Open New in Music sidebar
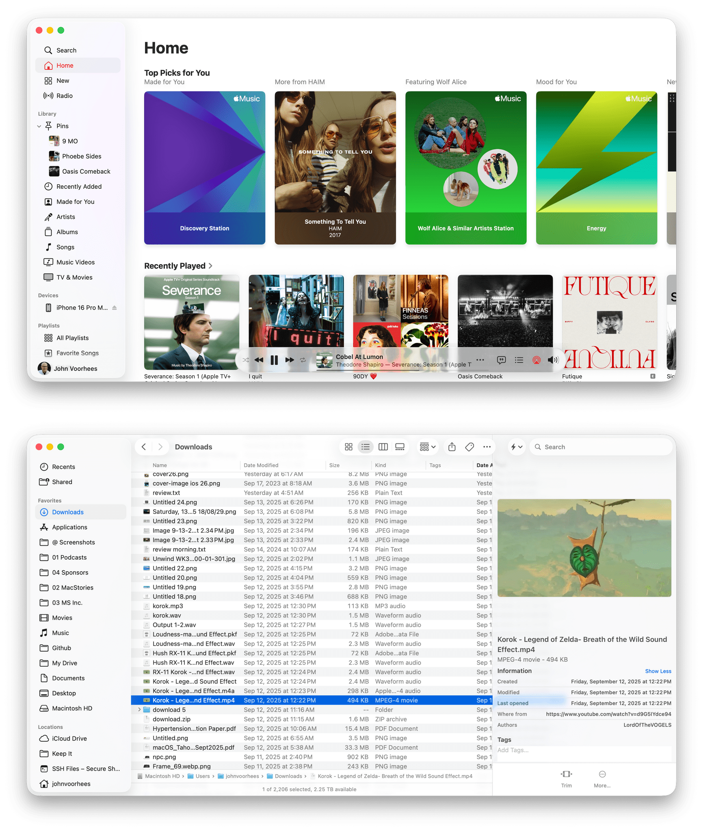 tap(78, 81)
